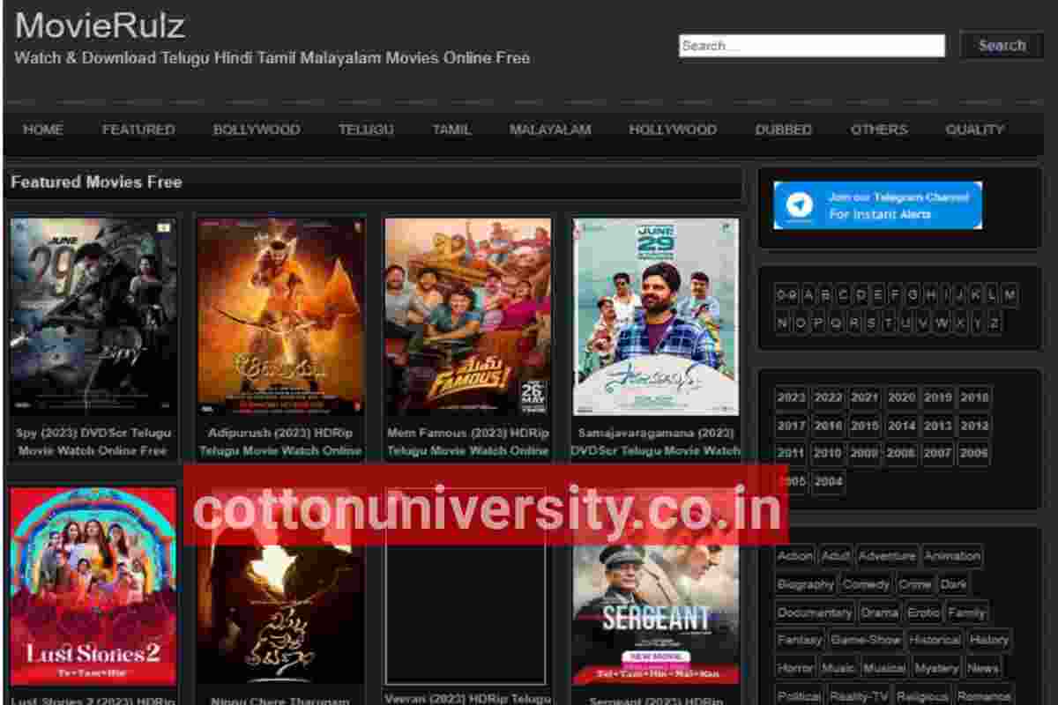The height and width of the screenshot is (705, 1058).
Task: Click Veeran (2023) HDRip Telugu title link
Action: [x=468, y=698]
